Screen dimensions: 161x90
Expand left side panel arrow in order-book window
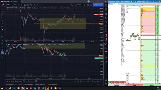tap(108, 9)
